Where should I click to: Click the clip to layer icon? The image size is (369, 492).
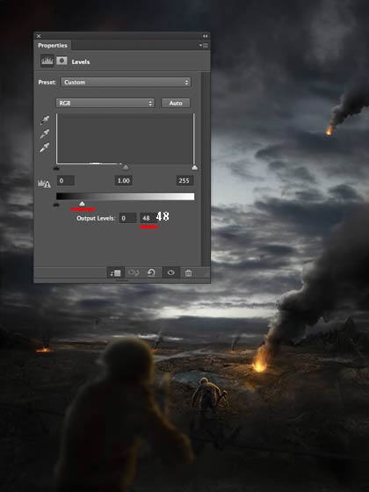(x=115, y=272)
